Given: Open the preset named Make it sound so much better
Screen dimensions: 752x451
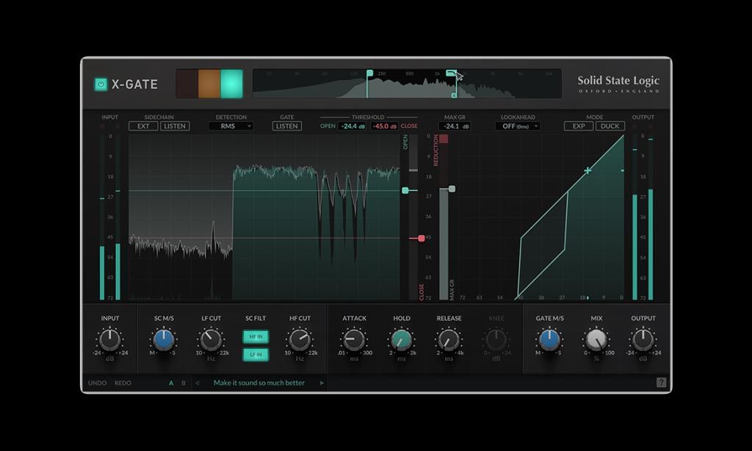Looking at the screenshot, I should 259,383.
